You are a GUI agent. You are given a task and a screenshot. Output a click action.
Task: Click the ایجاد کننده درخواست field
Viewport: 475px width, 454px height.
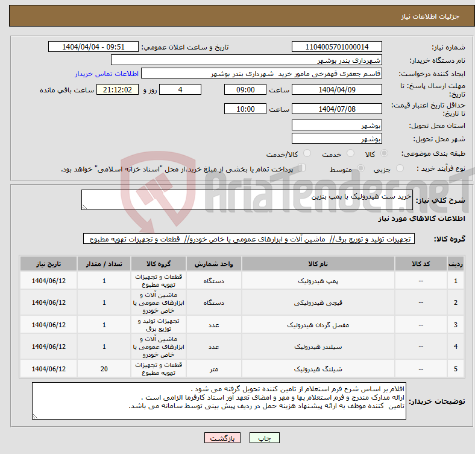point(262,74)
